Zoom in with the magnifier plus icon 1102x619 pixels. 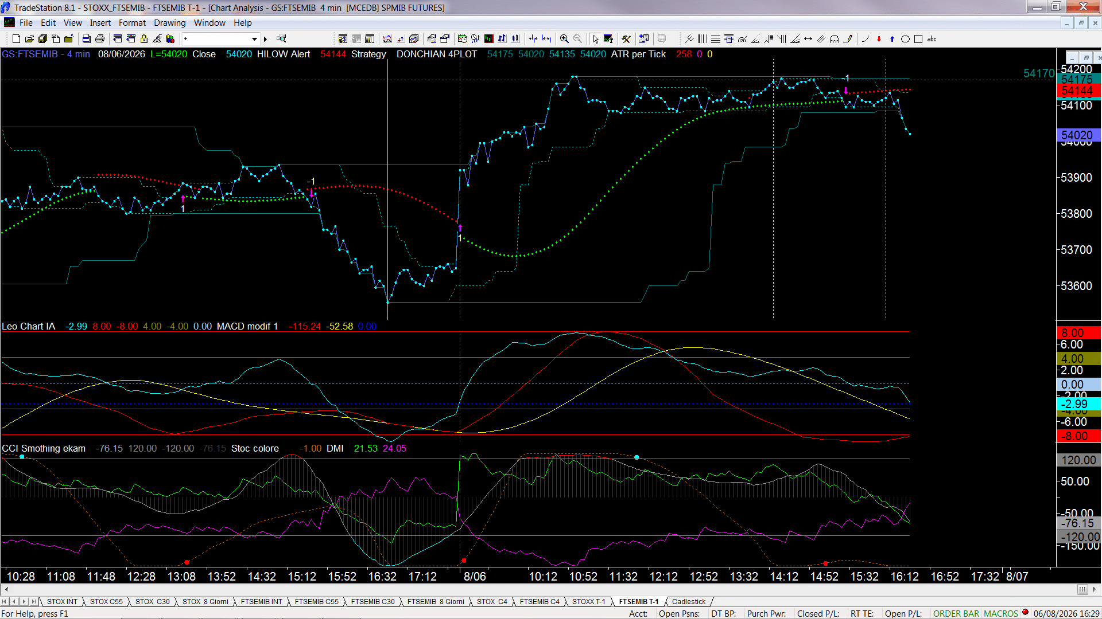coord(564,39)
